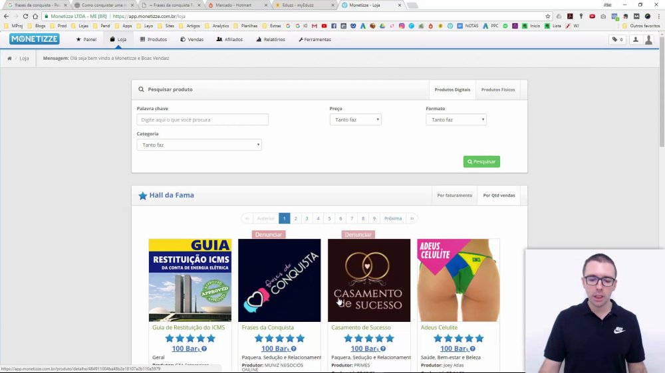
Task: Focus the Palavra chave search field
Action: [x=202, y=120]
